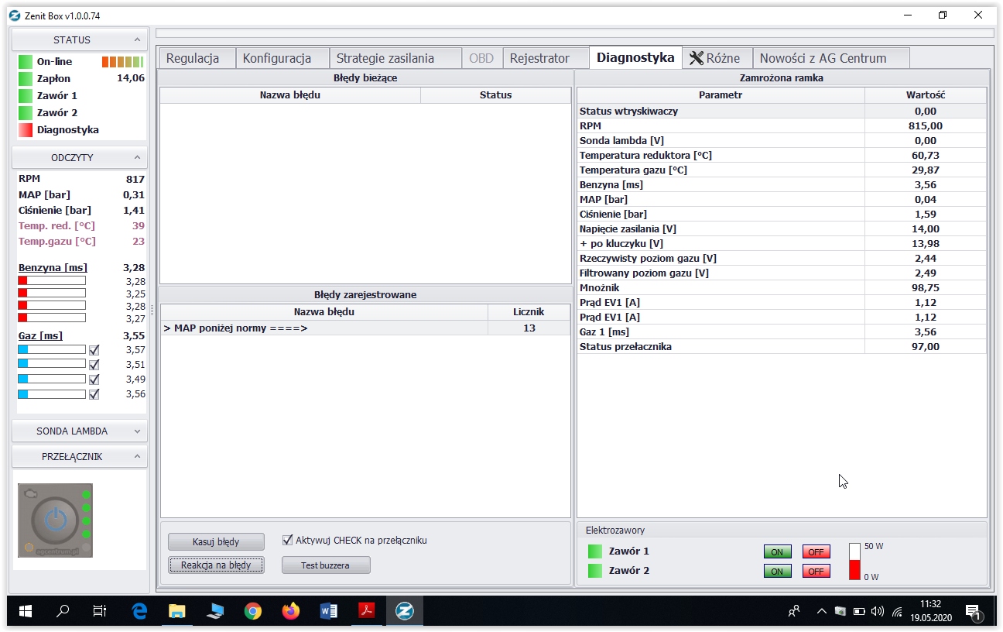
Task: Click the volume icon in system tray
Action: (877, 611)
